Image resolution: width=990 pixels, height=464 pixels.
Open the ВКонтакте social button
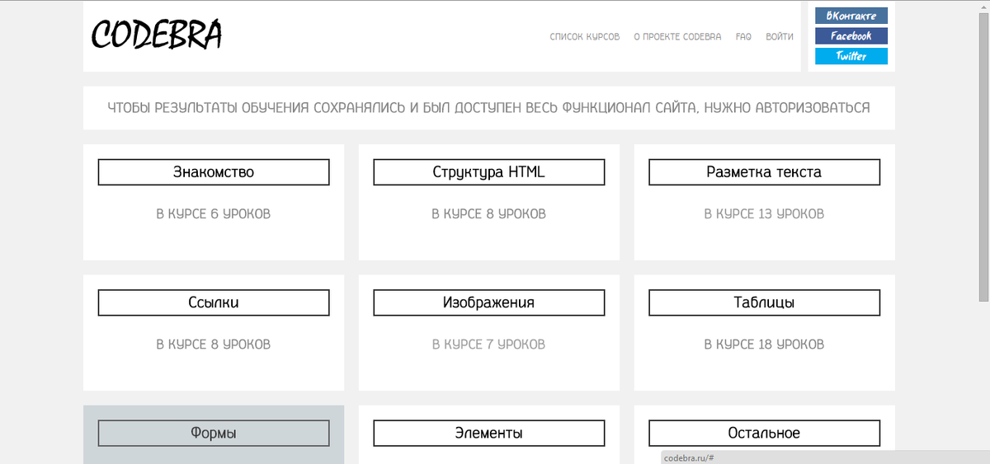coord(851,16)
